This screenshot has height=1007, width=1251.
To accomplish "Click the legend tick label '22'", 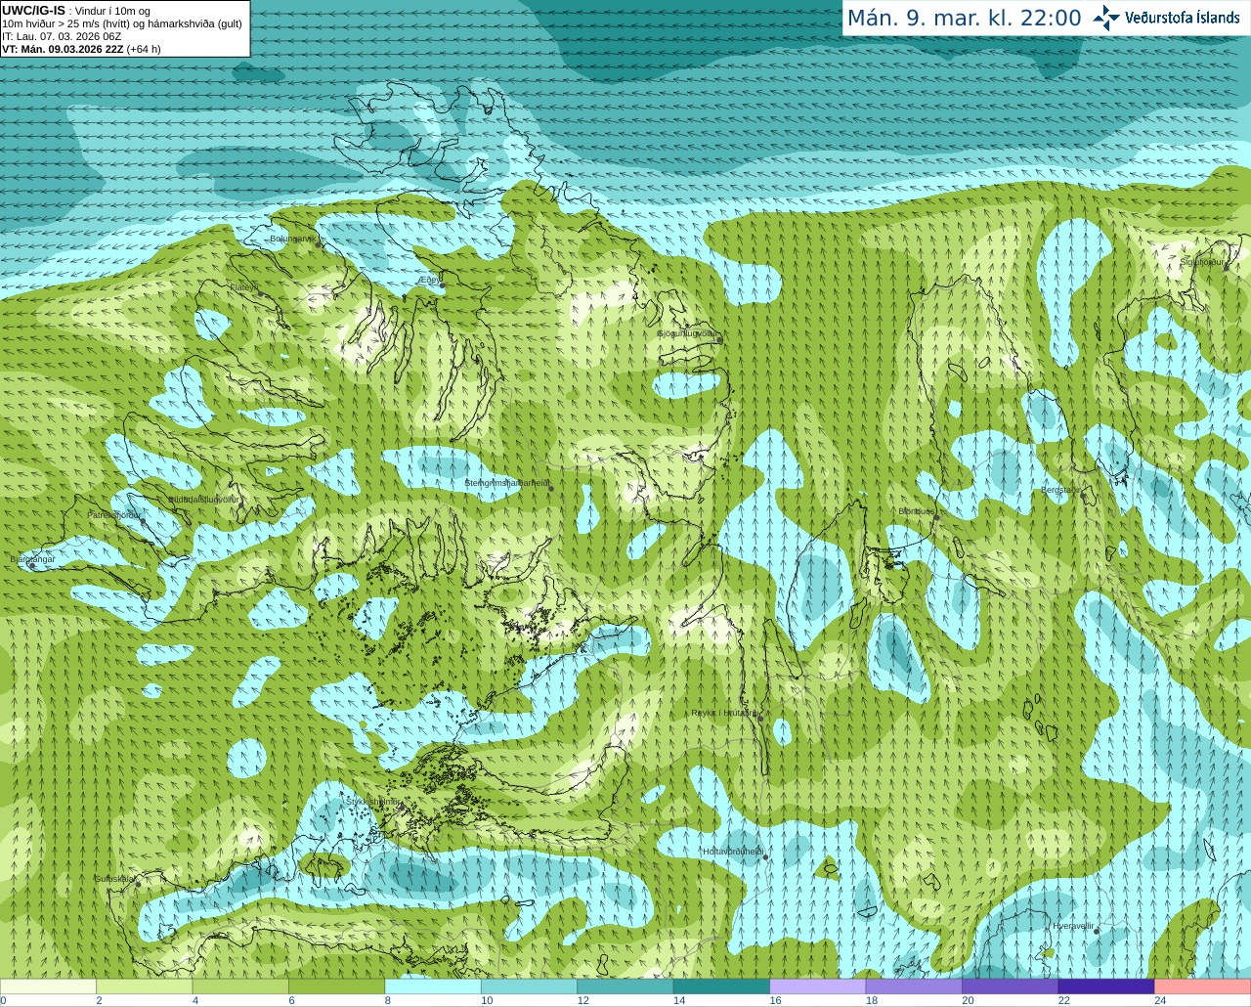I will coord(1063,1000).
